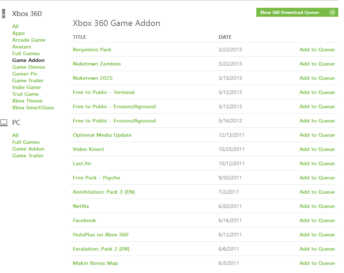Add Nuketown 2025 to queue

(317, 78)
